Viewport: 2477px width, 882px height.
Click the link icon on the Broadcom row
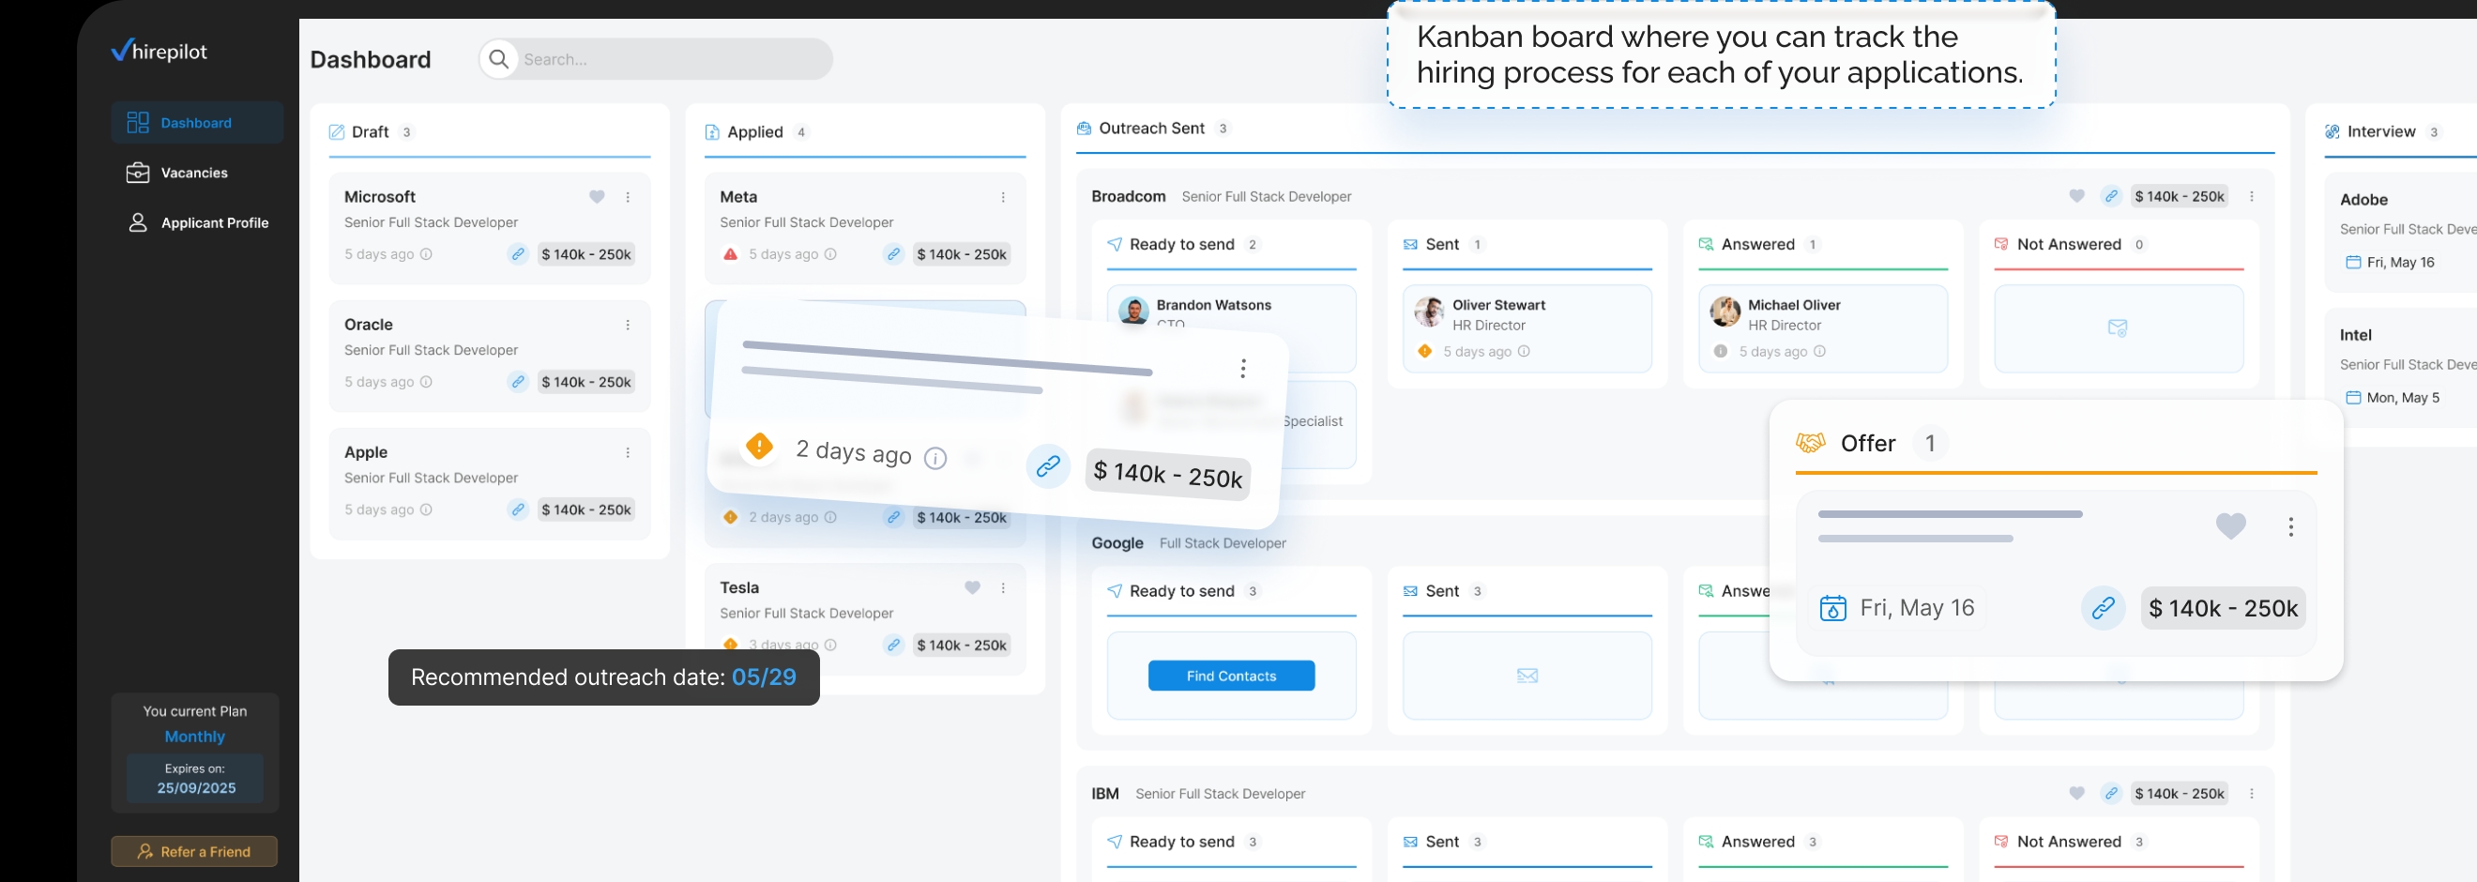pyautogui.click(x=2113, y=195)
